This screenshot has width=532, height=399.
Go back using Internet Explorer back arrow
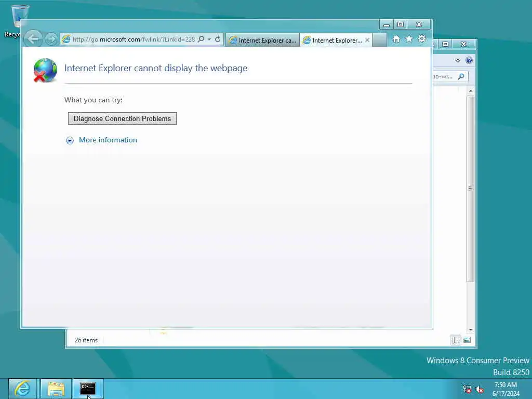click(x=33, y=39)
